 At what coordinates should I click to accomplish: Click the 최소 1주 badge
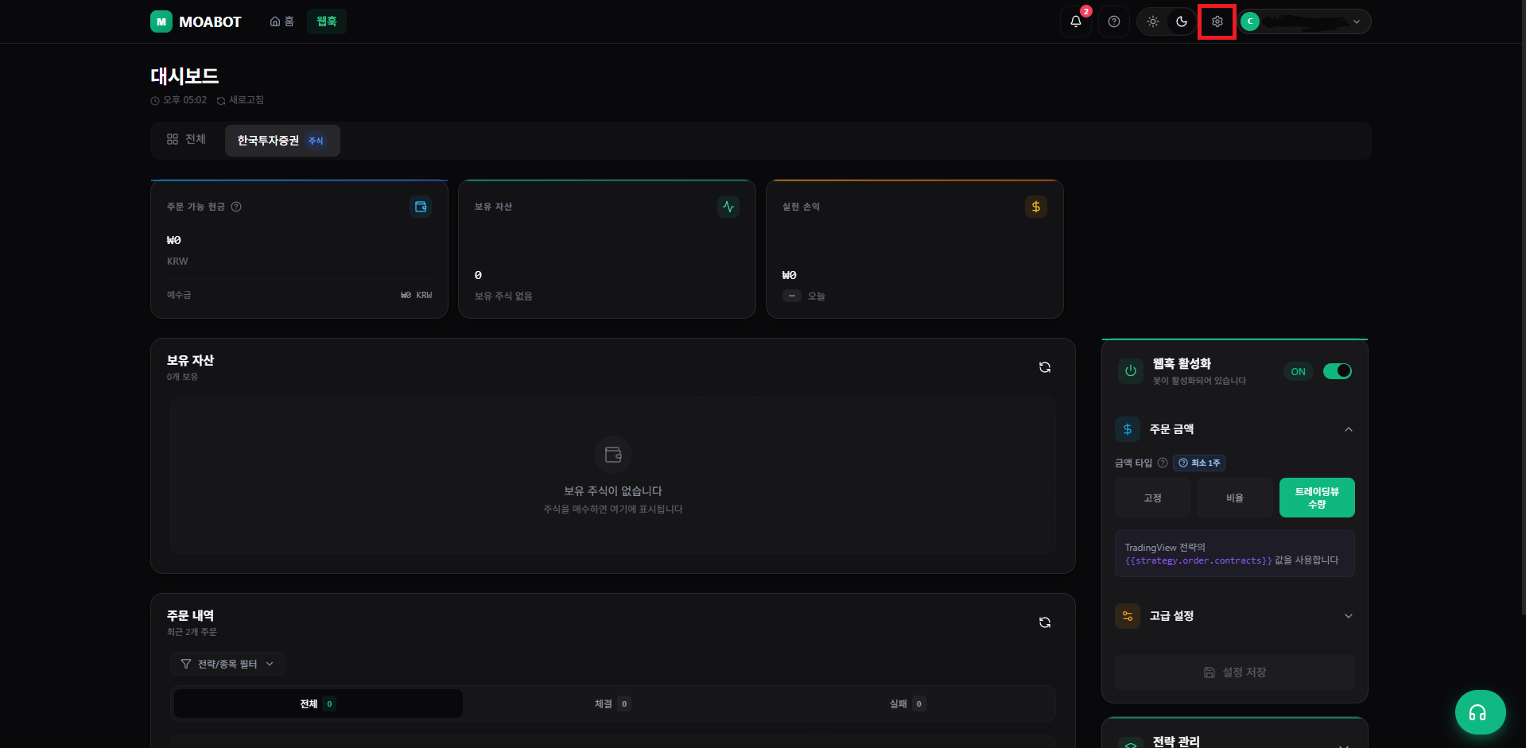1199,463
